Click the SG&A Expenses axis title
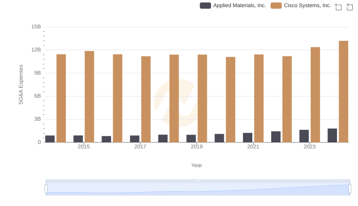This screenshot has width=358, height=206. 21,84
